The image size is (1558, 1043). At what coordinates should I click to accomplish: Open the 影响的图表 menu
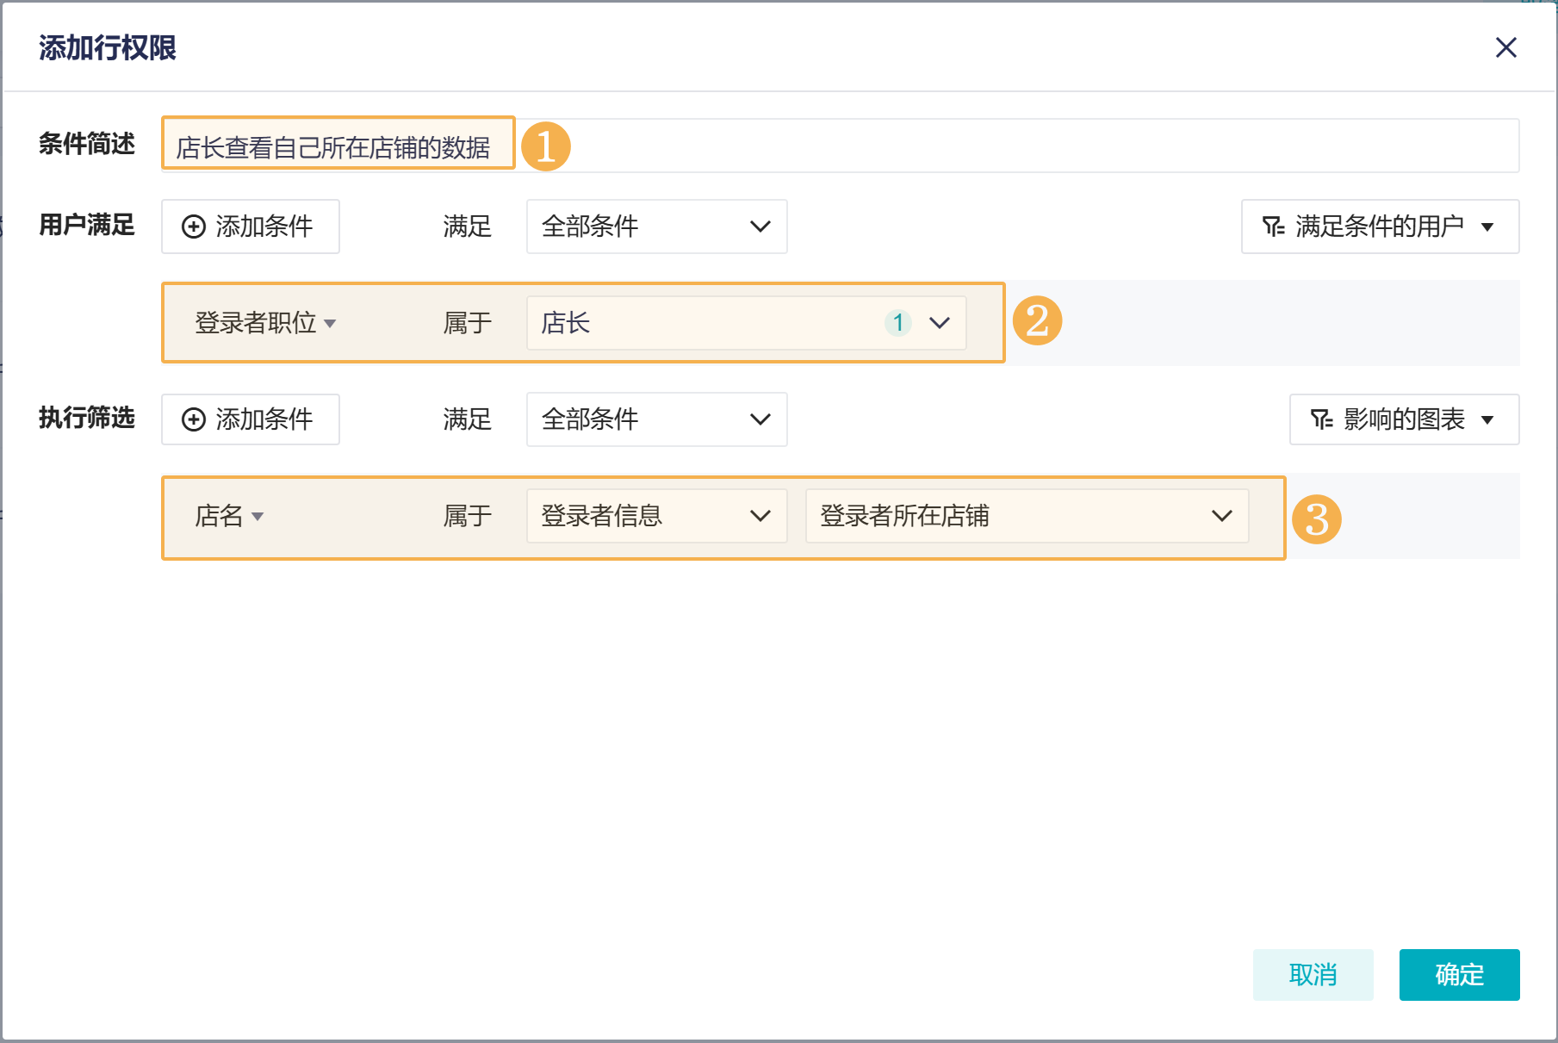[1404, 419]
